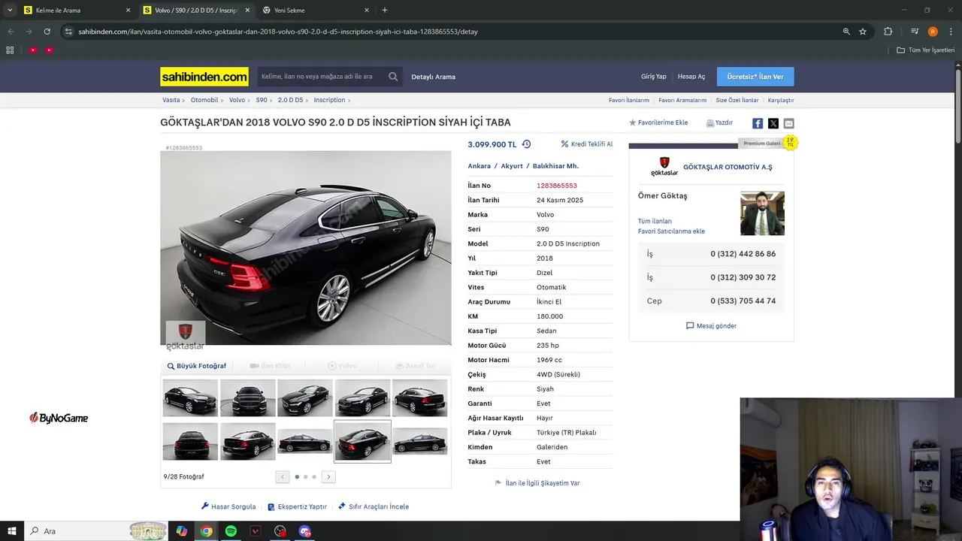Select the first car thumbnail
The height and width of the screenshot is (541, 962).
point(190,398)
